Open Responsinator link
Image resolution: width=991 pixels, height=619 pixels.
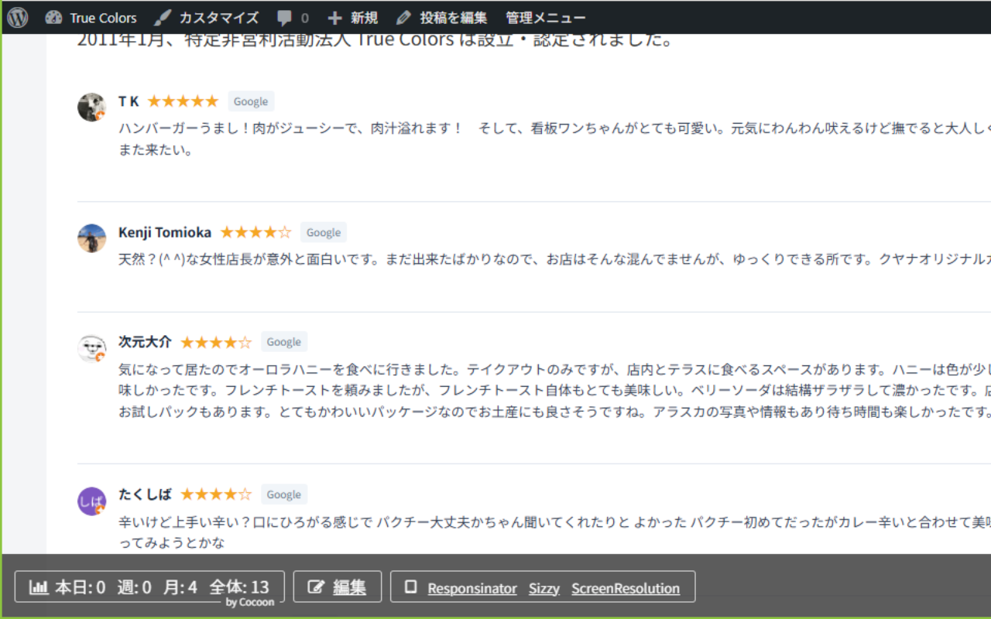(x=472, y=588)
